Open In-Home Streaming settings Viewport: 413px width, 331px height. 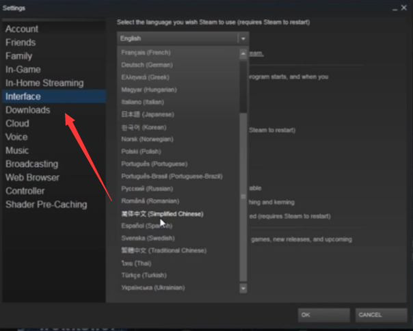[x=54, y=83]
